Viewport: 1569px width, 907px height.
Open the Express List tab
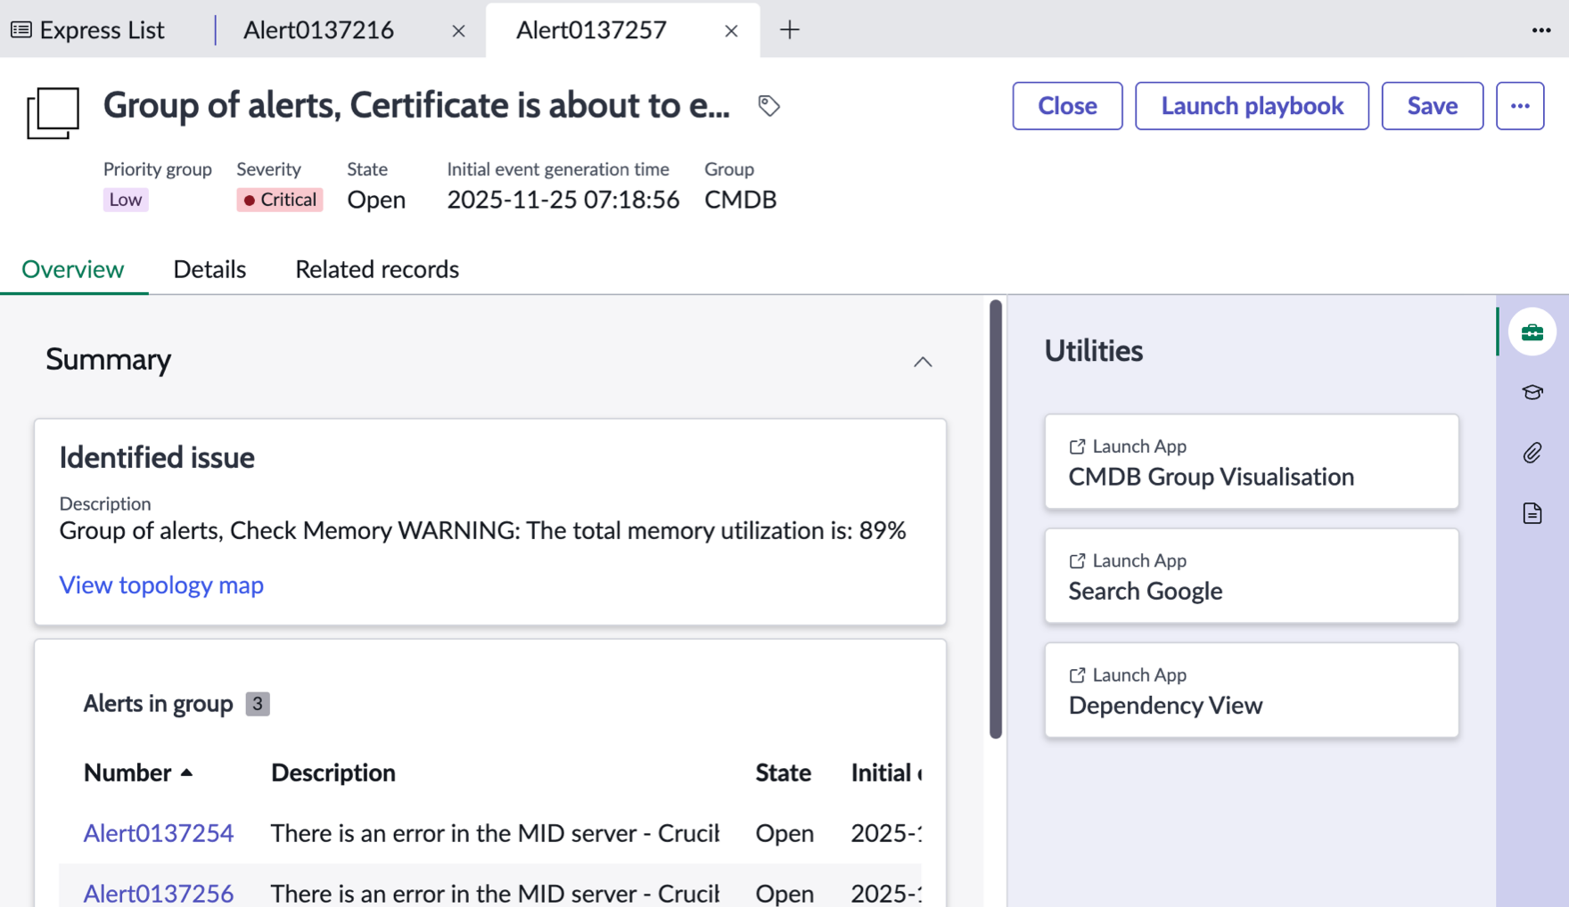[87, 30]
